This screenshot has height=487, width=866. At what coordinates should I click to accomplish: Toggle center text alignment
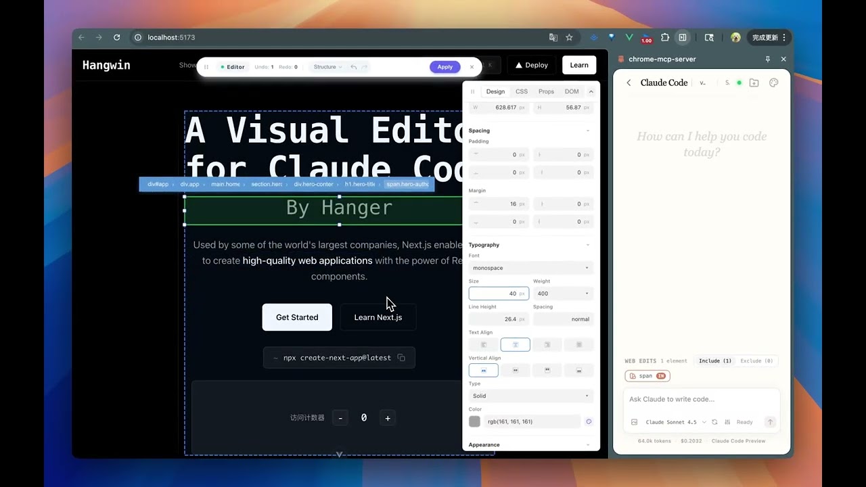(515, 344)
